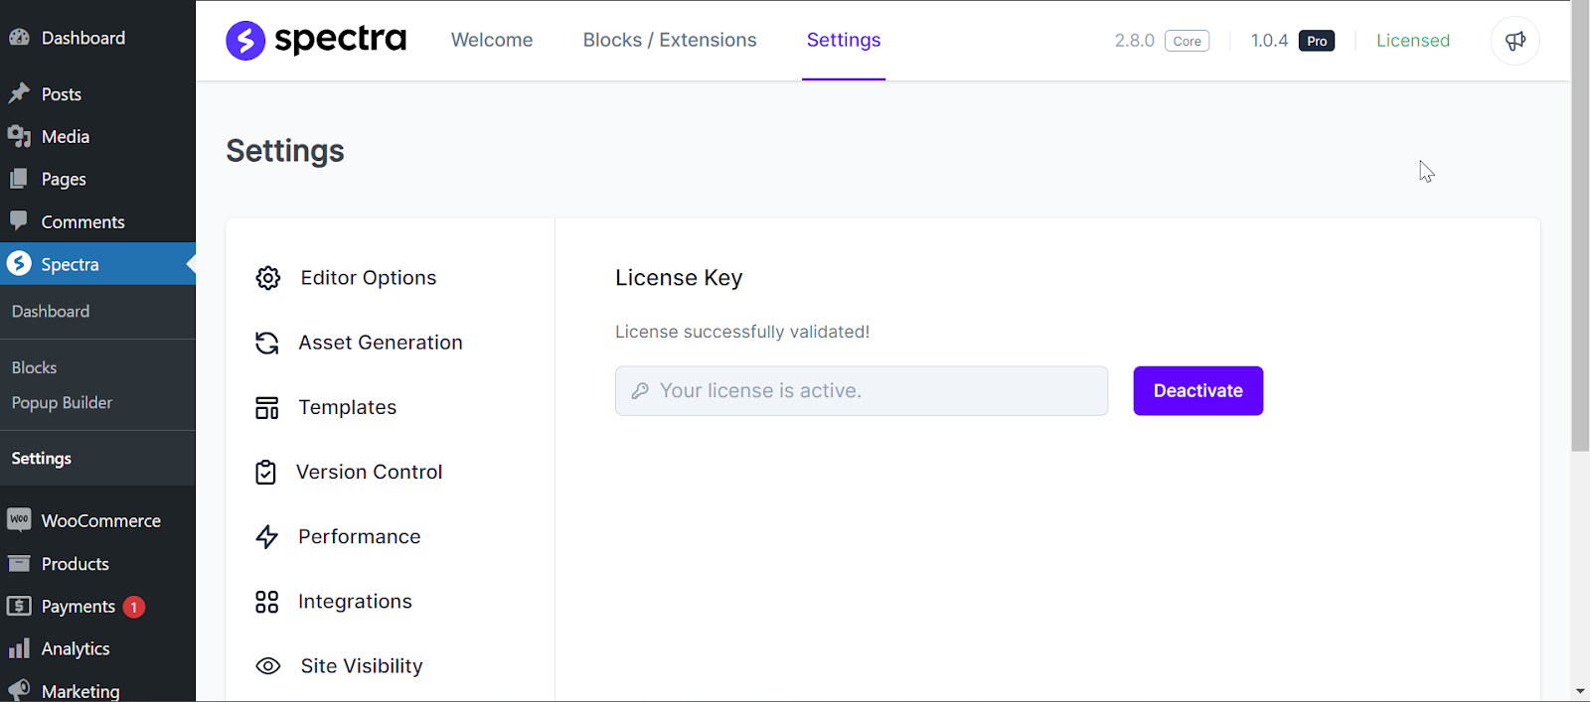Screen dimensions: 1590x702
Task: Click the Editor Options gear icon
Action: 268,278
